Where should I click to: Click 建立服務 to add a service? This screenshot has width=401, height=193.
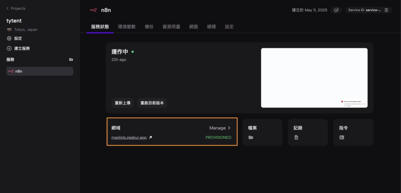(18, 48)
